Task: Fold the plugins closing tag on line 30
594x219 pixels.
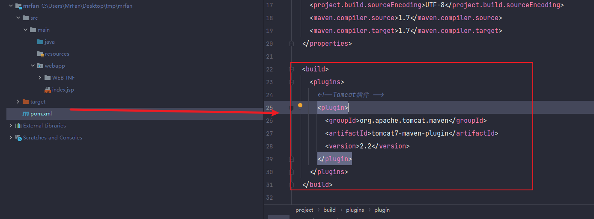Action: 291,172
